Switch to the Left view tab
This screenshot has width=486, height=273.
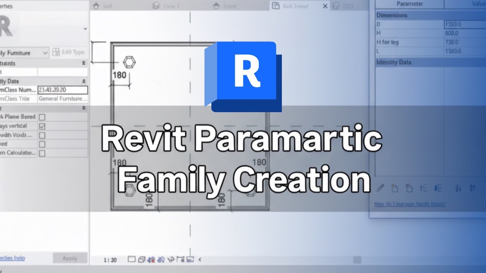[103, 6]
